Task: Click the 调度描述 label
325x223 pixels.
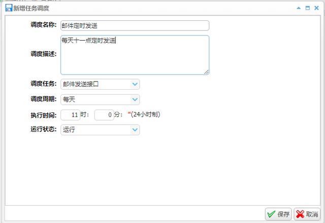Action: tap(44, 54)
